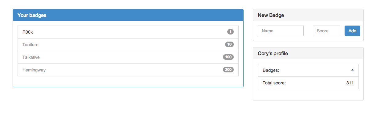Viewport: 376px width, 126px height.
Task: Click the badge count value 4
Action: [352, 70]
